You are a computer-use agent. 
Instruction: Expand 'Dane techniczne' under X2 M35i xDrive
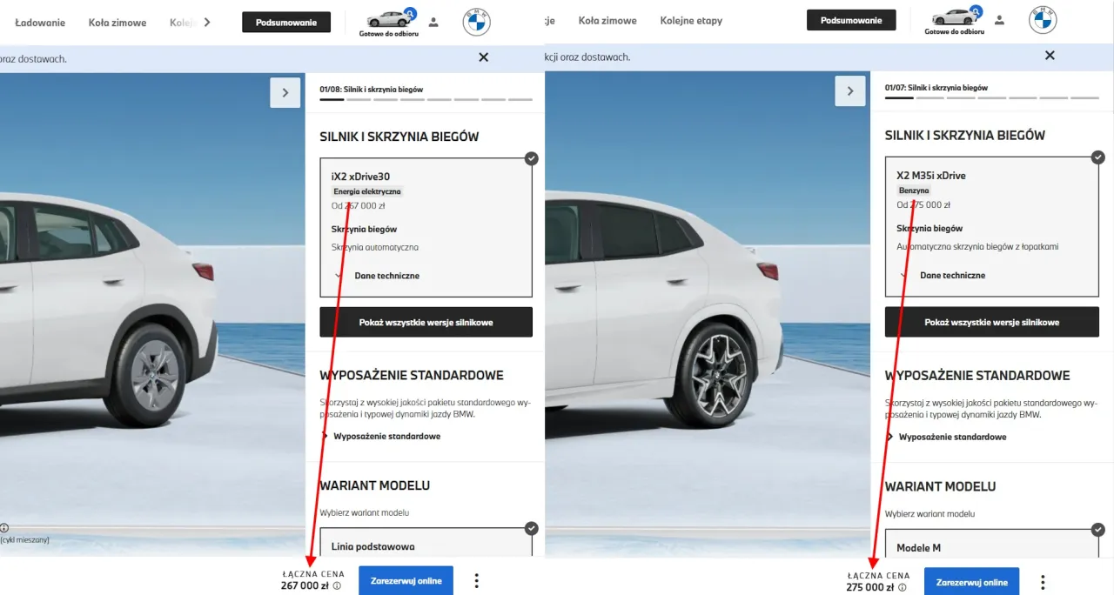(x=944, y=275)
